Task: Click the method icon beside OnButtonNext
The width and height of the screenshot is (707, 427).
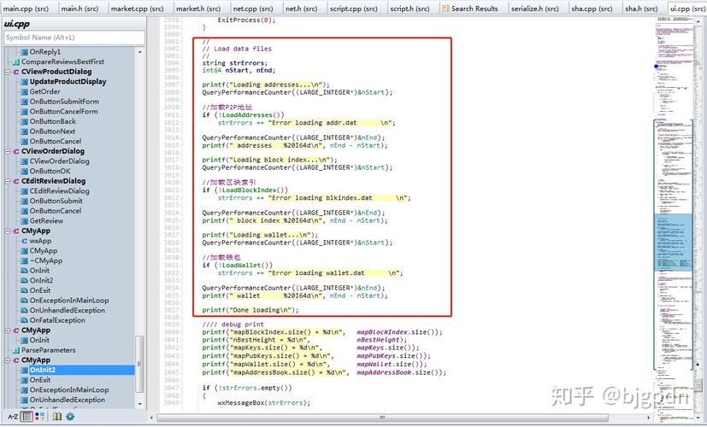Action: pos(24,132)
